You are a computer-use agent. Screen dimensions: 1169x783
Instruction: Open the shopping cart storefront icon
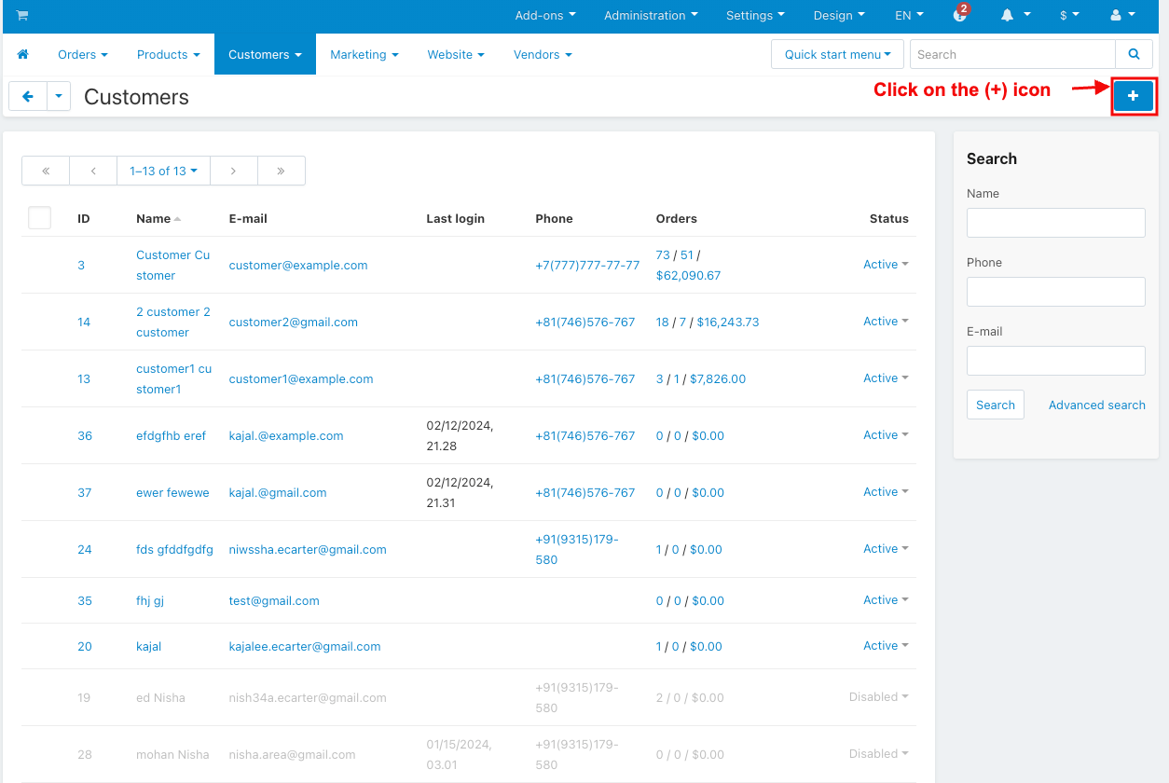pyautogui.click(x=22, y=15)
